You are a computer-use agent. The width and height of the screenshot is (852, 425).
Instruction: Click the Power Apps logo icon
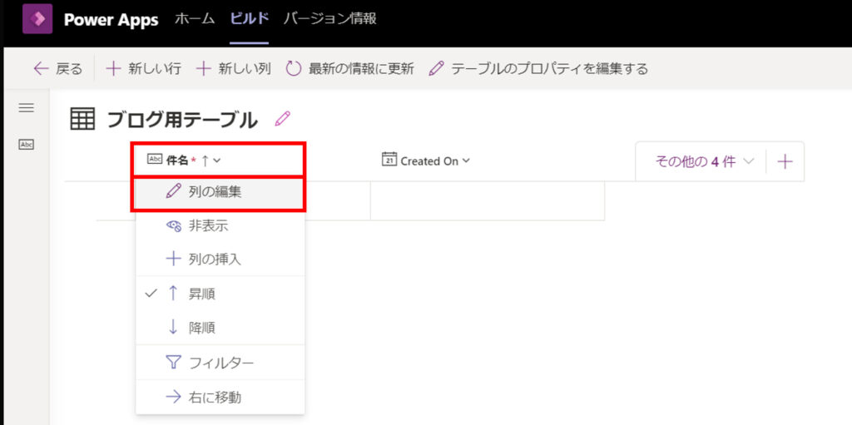tap(37, 19)
